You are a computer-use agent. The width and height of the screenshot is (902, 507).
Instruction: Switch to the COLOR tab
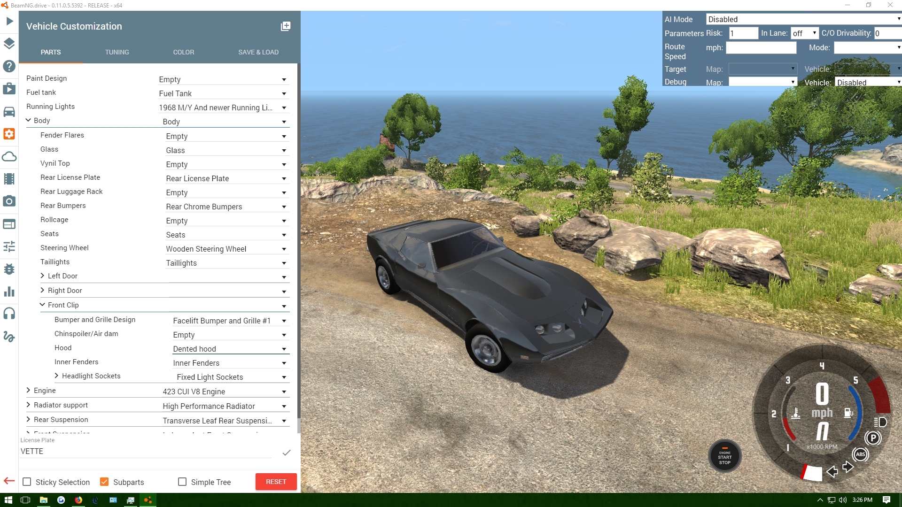(183, 52)
